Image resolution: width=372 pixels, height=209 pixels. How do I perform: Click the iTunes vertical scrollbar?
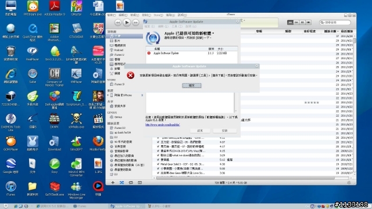[x=355, y=41]
